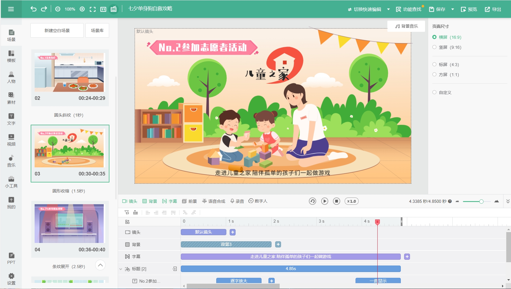Stop timeline playback

(337, 201)
